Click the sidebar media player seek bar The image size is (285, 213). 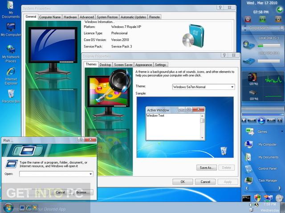pyautogui.click(x=262, y=114)
